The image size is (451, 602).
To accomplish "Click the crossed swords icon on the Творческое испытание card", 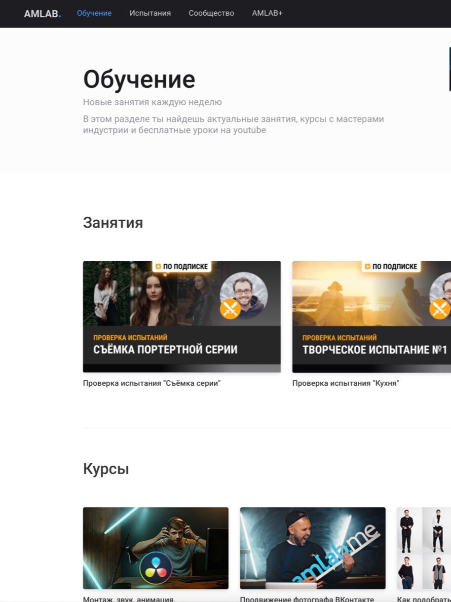I will [x=440, y=309].
